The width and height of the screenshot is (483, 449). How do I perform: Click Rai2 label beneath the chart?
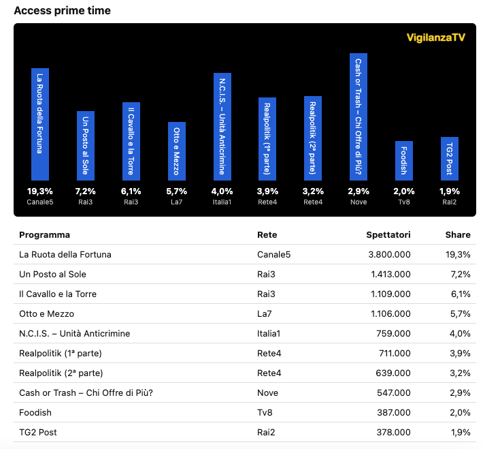point(450,202)
